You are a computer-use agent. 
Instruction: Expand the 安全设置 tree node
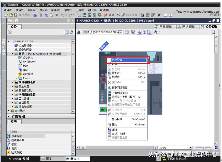pyautogui.click(x=12, y=86)
